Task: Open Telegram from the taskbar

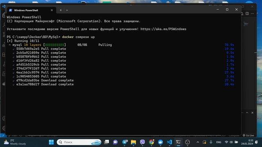Action: pos(124,142)
